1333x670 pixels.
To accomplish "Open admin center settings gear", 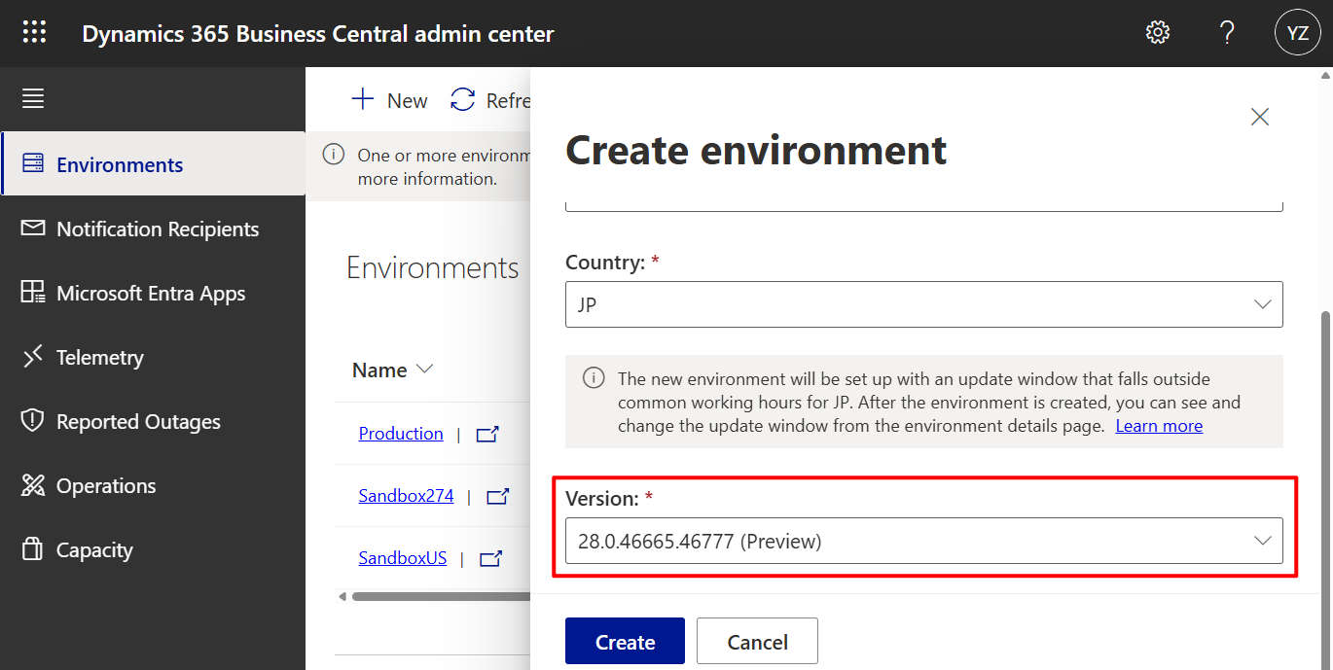I will pos(1157,32).
